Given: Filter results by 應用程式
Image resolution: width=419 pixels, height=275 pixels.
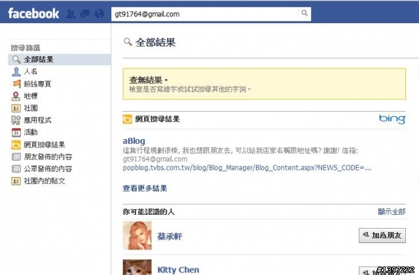Looking at the screenshot, I should 37,120.
